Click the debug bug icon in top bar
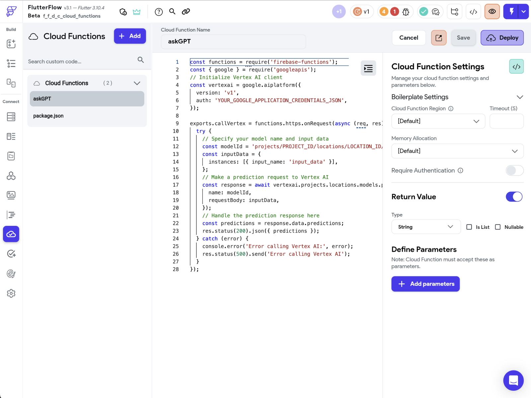Viewport: 531px width, 398px height. pos(406,12)
